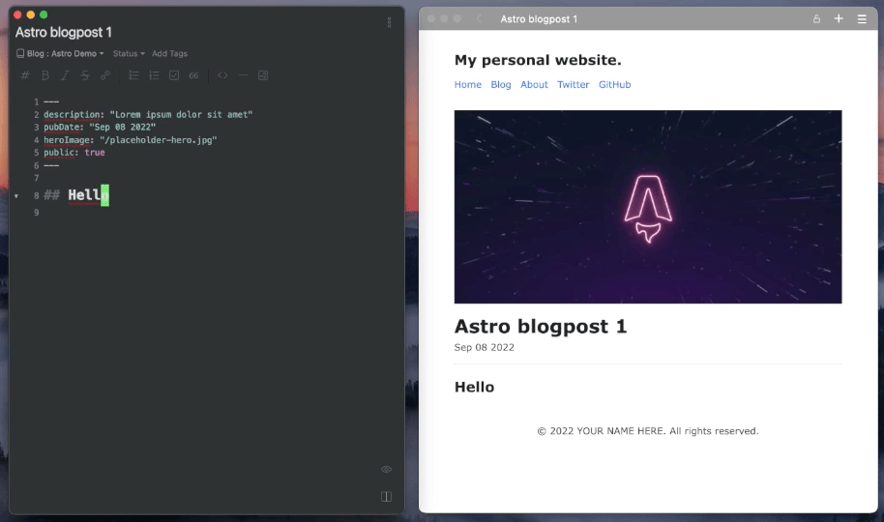Open the About link in the browser window
Viewport: 884px width, 522px height.
534,84
